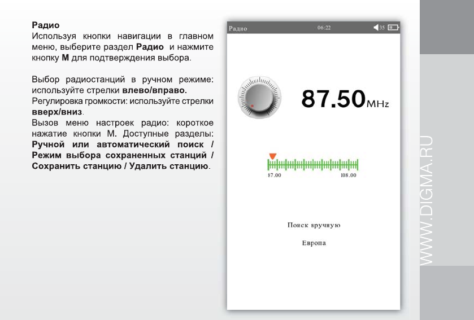The width and height of the screenshot is (474, 320).
Task: Click the orange frequency marker triangle
Action: point(273,156)
